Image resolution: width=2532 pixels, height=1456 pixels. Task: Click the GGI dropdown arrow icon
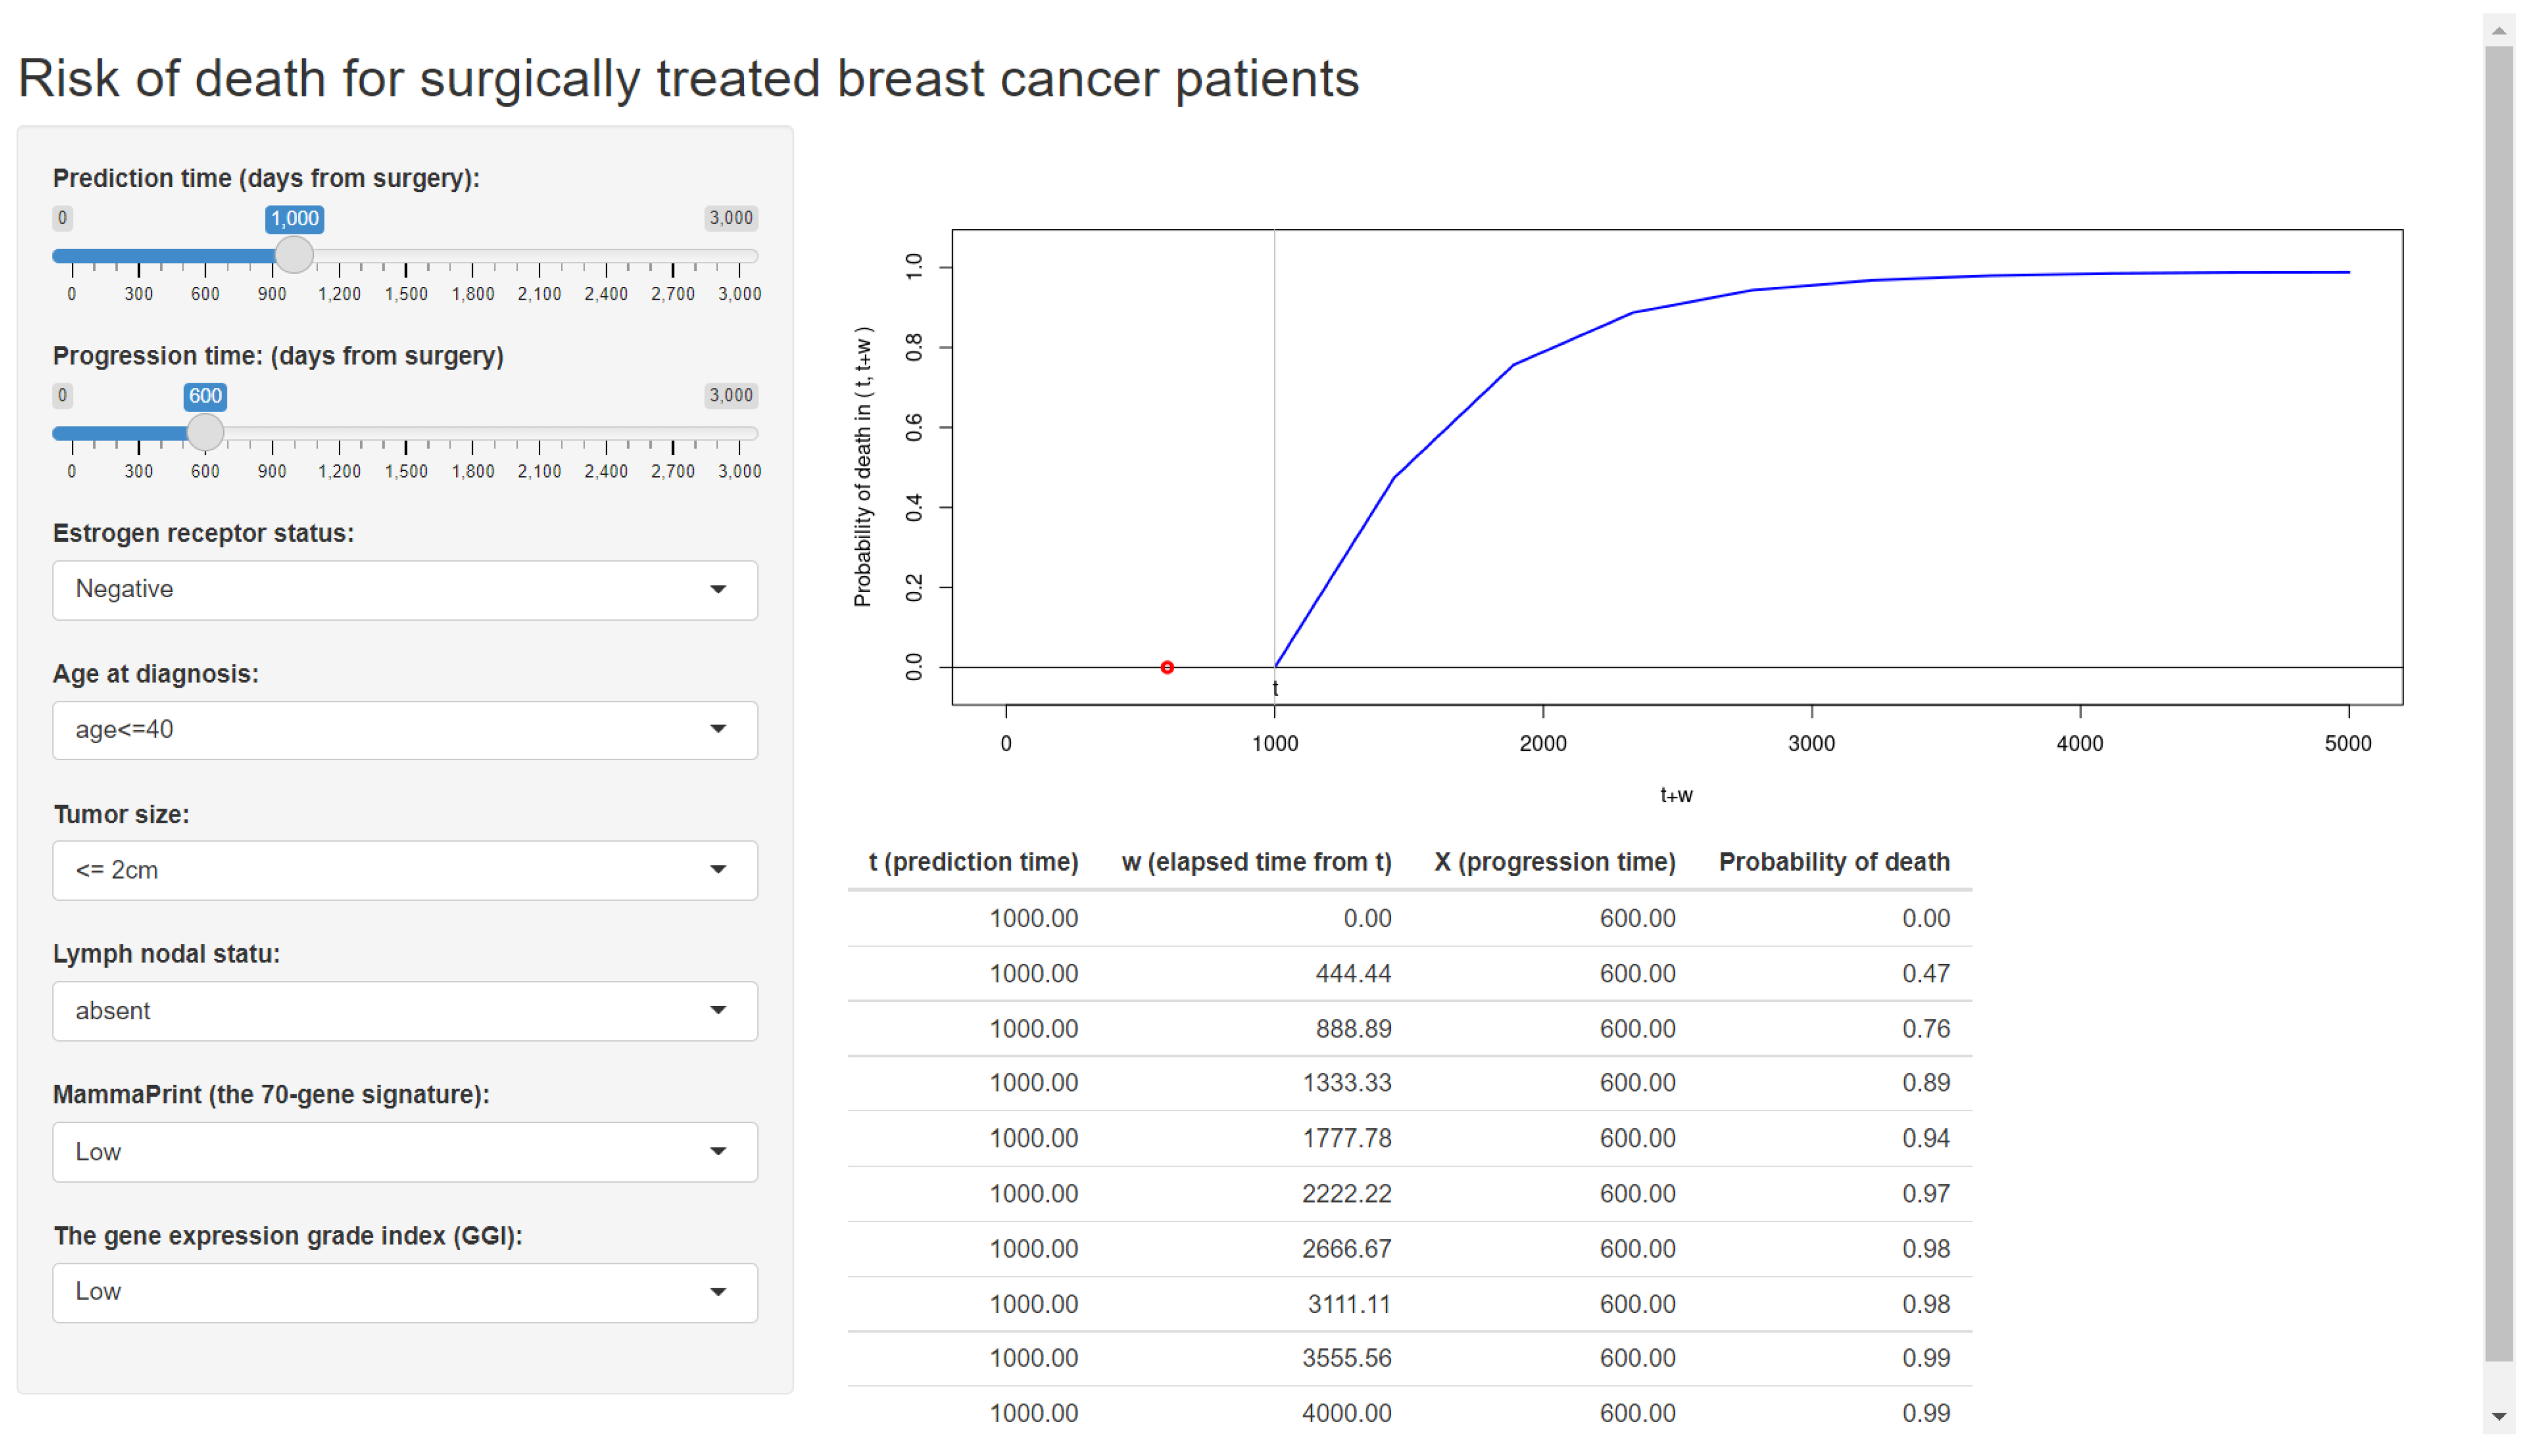point(717,1292)
